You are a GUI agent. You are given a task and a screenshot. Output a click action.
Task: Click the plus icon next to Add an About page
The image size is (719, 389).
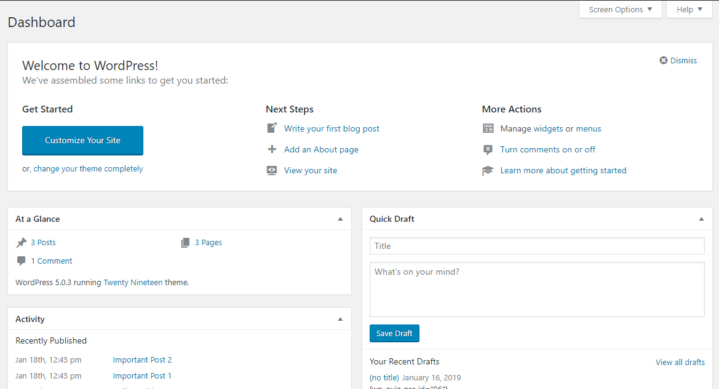click(x=272, y=149)
